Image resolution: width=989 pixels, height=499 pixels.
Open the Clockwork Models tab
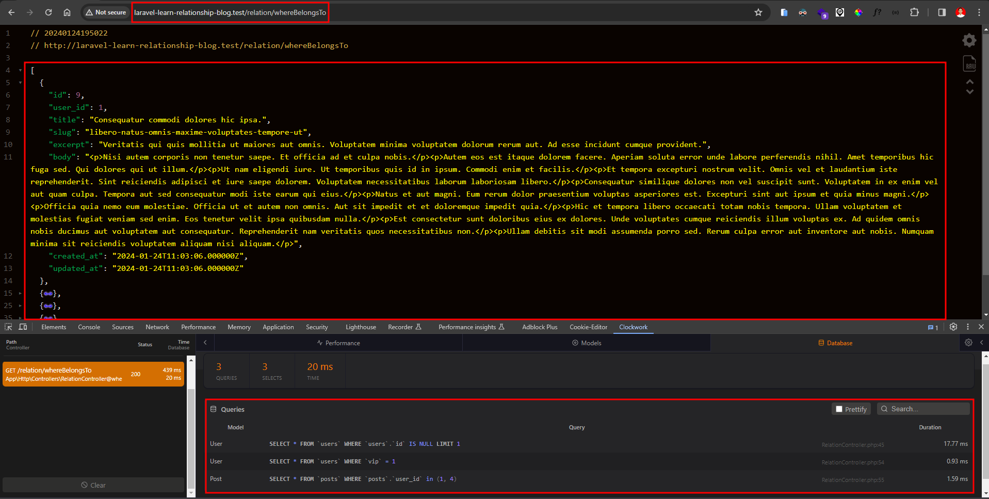[x=587, y=343]
